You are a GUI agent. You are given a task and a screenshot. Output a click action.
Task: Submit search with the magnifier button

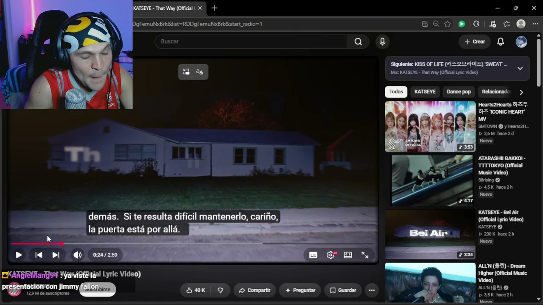[x=358, y=42]
